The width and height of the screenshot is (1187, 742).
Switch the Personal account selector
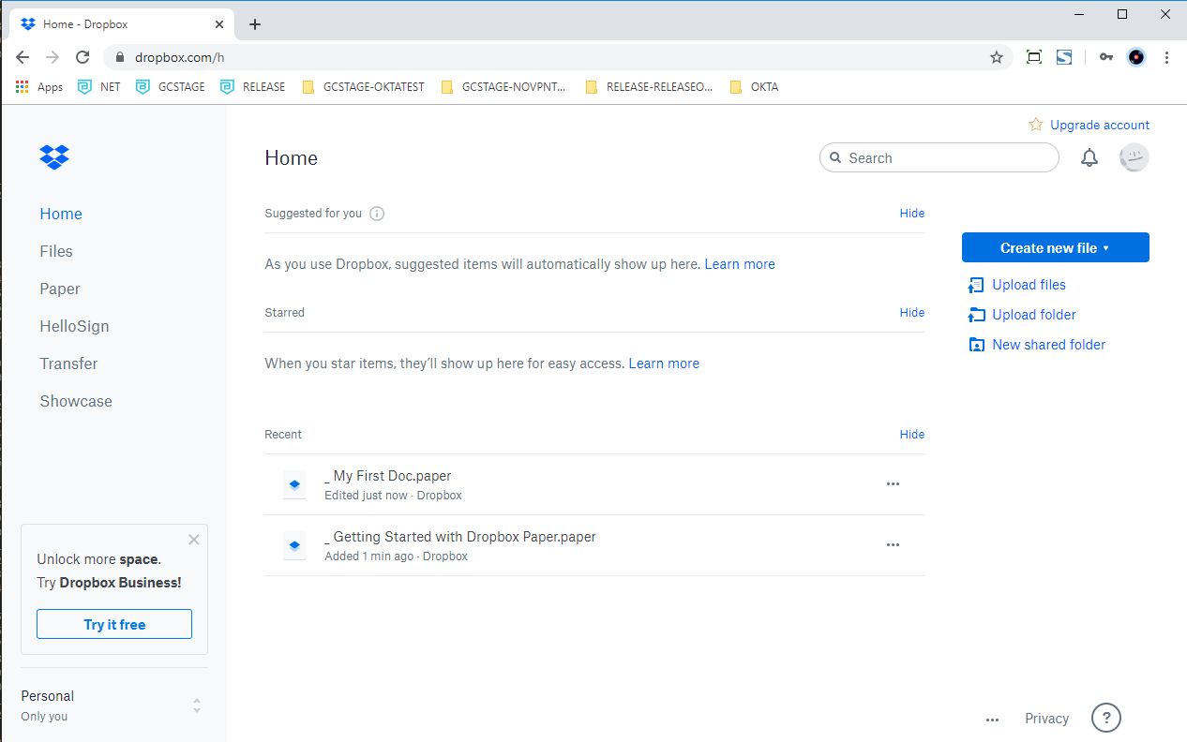(x=196, y=705)
